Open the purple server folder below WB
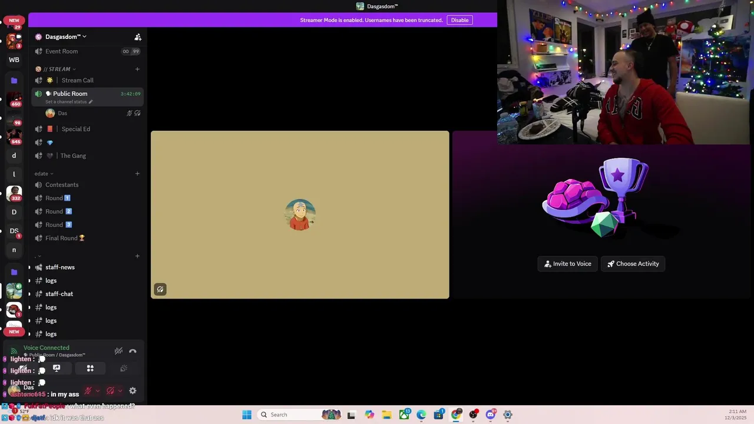Viewport: 754px width, 424px height. pyautogui.click(x=14, y=80)
